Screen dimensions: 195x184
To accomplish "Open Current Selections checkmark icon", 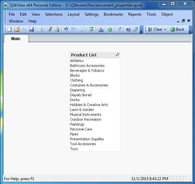I will pos(91,29).
